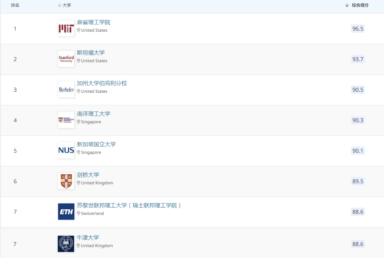The width and height of the screenshot is (384, 258).
Task: Click the Cambridge crest logo
Action: click(x=66, y=181)
